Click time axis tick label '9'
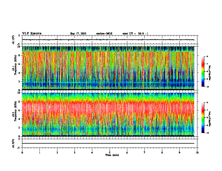The height and width of the screenshot is (171, 222). click(x=179, y=153)
